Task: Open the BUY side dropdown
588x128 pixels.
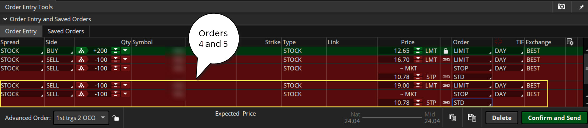Action: (x=59, y=51)
